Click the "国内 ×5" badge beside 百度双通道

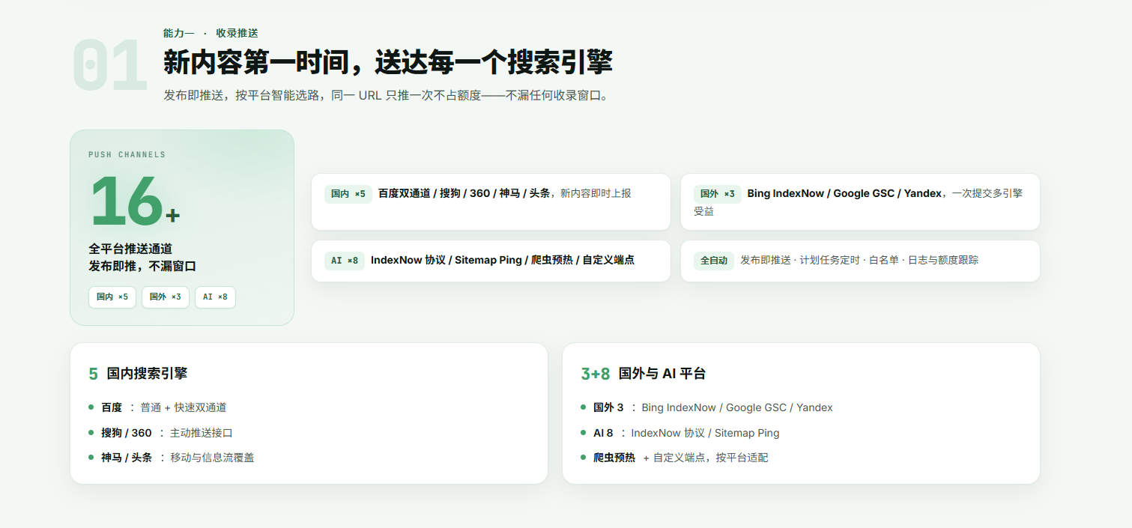[x=348, y=194]
